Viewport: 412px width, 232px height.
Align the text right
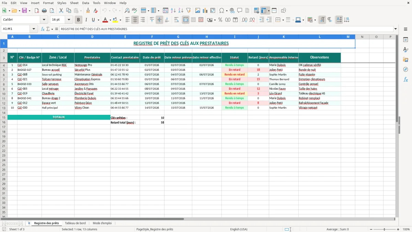pos(142,20)
